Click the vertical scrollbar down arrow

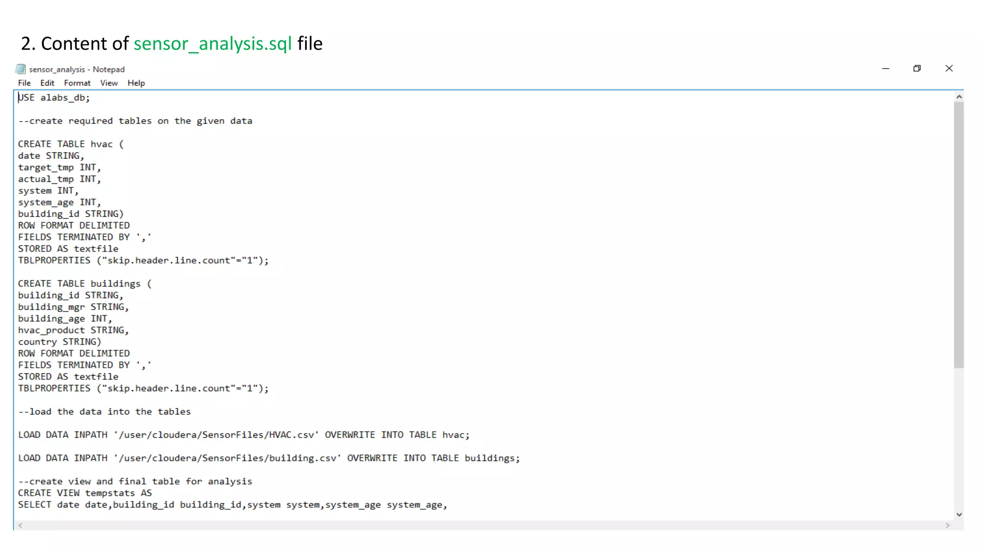959,515
